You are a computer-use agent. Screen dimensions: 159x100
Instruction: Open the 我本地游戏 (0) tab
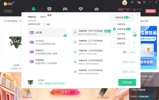[13, 21]
